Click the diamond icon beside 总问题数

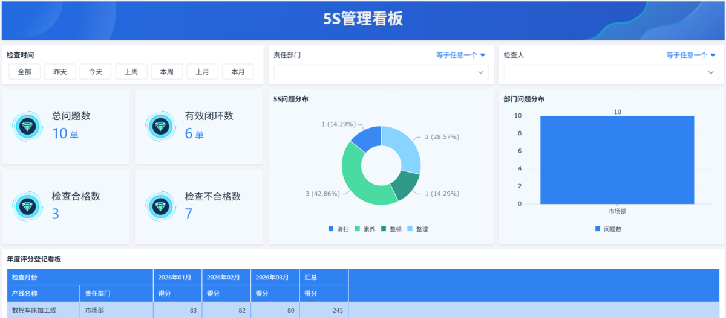tap(27, 127)
